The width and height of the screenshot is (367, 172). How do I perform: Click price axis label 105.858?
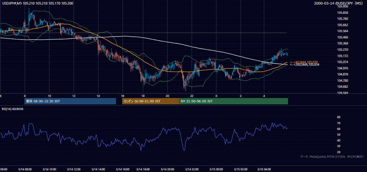pyautogui.click(x=343, y=13)
